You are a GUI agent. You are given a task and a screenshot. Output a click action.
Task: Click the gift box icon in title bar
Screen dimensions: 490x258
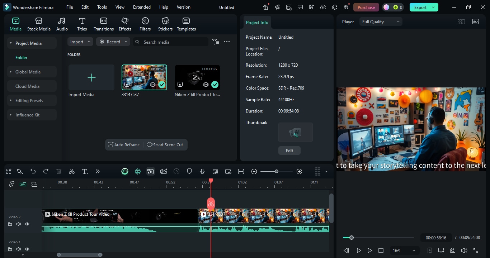coord(266,7)
